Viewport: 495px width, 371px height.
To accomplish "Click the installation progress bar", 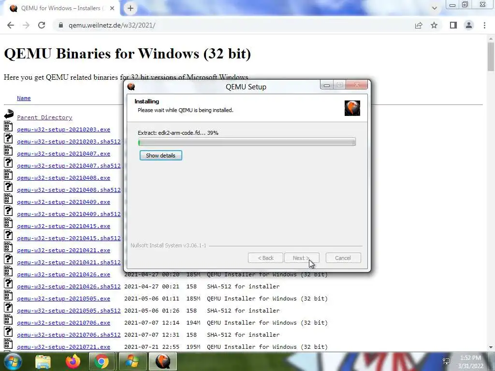I will [x=247, y=142].
